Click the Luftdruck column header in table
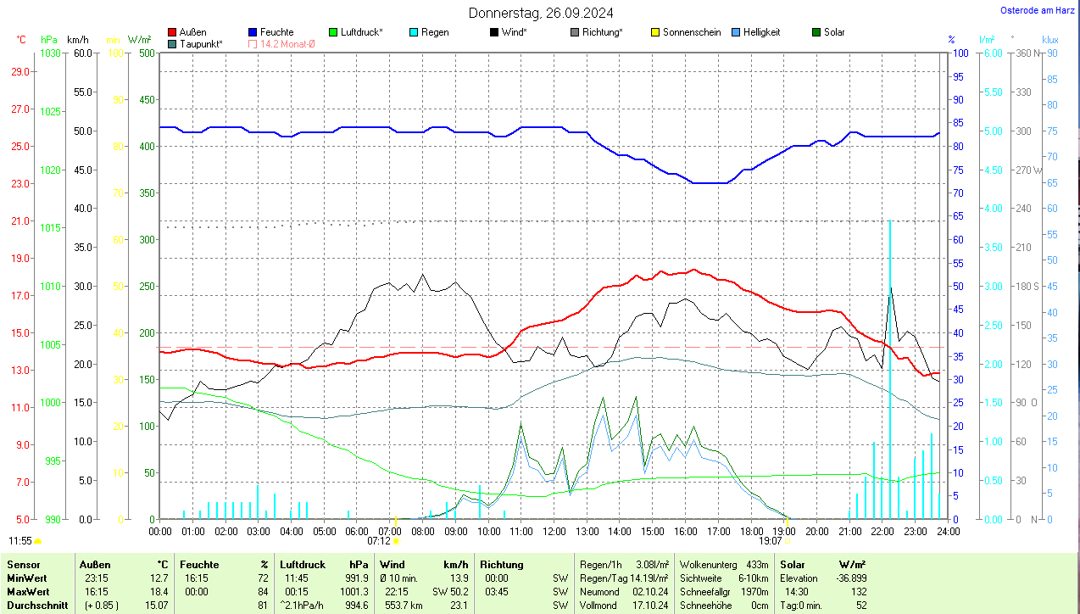 (303, 564)
